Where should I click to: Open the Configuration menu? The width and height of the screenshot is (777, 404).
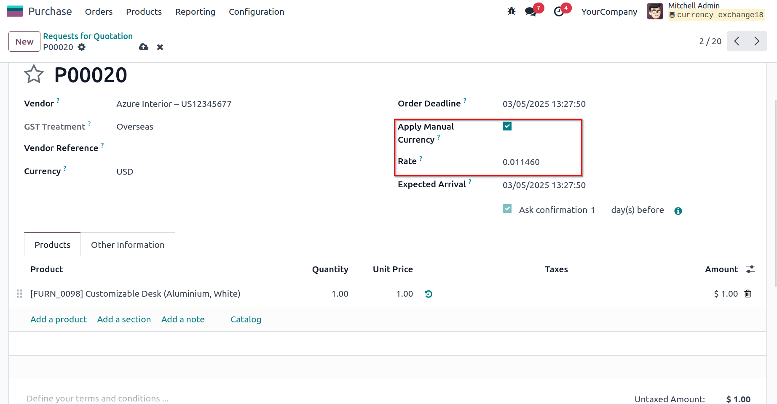[256, 12]
